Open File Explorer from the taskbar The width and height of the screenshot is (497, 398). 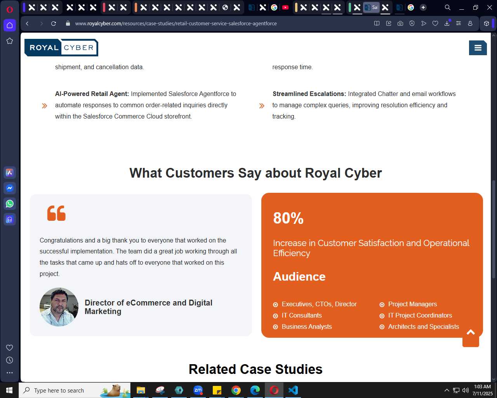(x=141, y=390)
